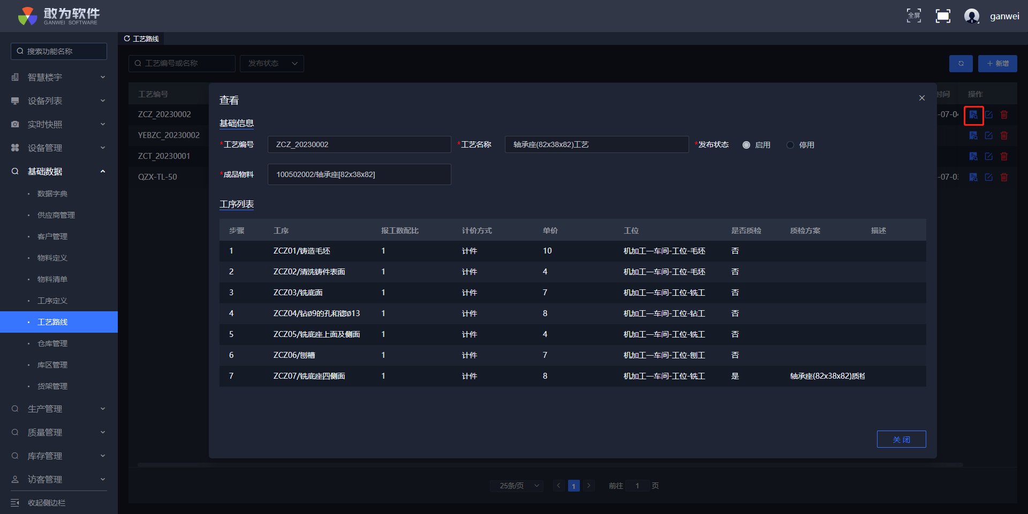
Task: Click the 搜索功能名称 search field
Action: [x=59, y=51]
